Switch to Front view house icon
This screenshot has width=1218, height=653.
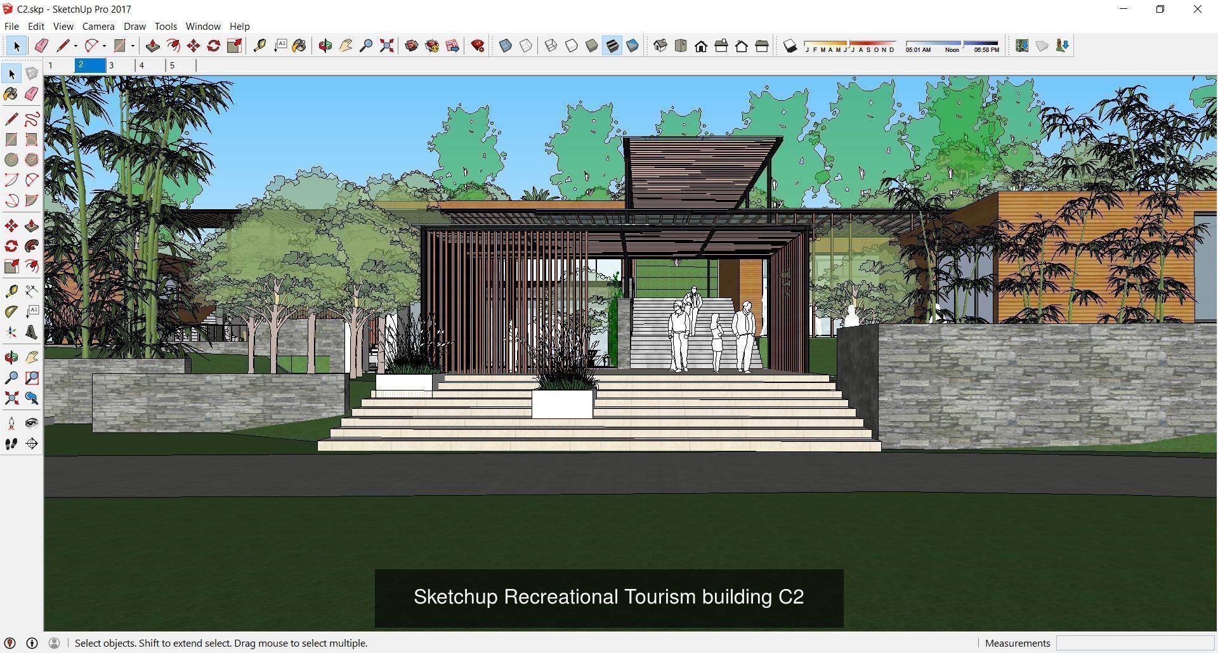click(x=701, y=46)
